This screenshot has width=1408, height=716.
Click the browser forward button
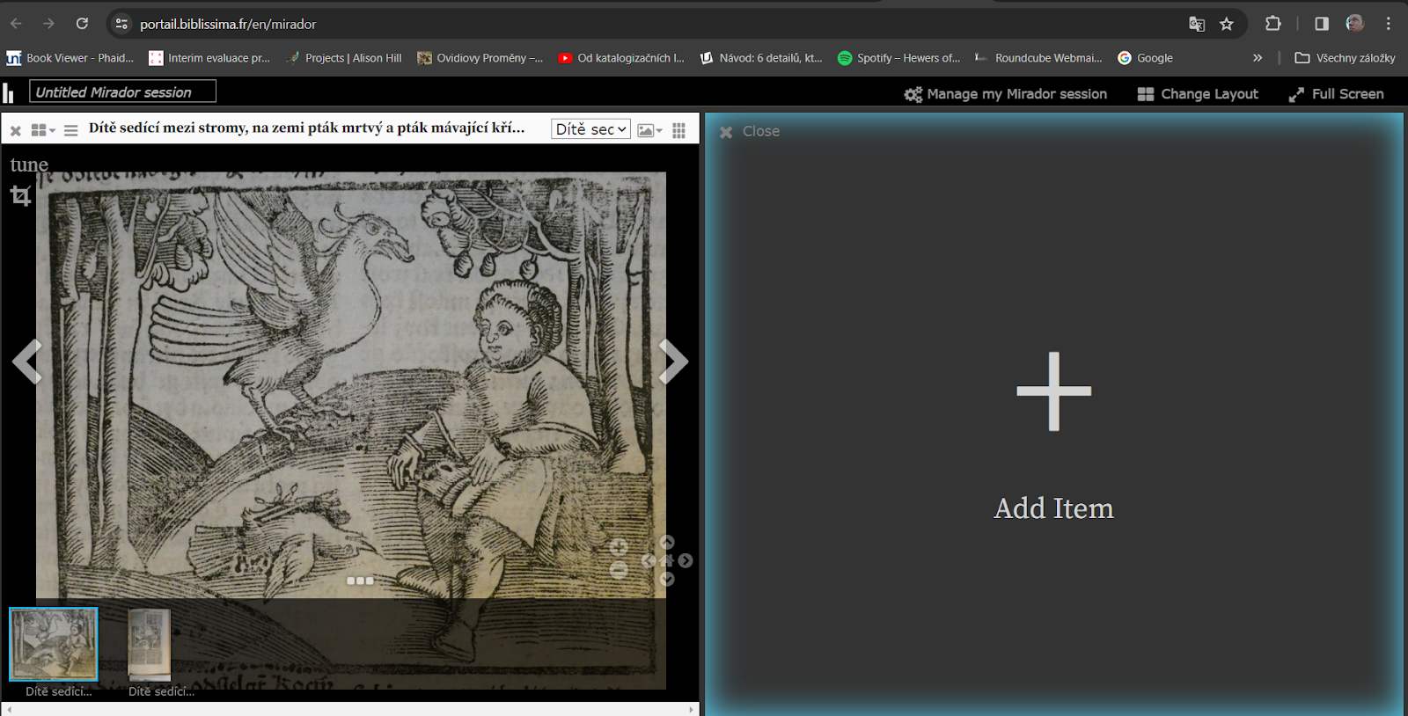tap(48, 24)
